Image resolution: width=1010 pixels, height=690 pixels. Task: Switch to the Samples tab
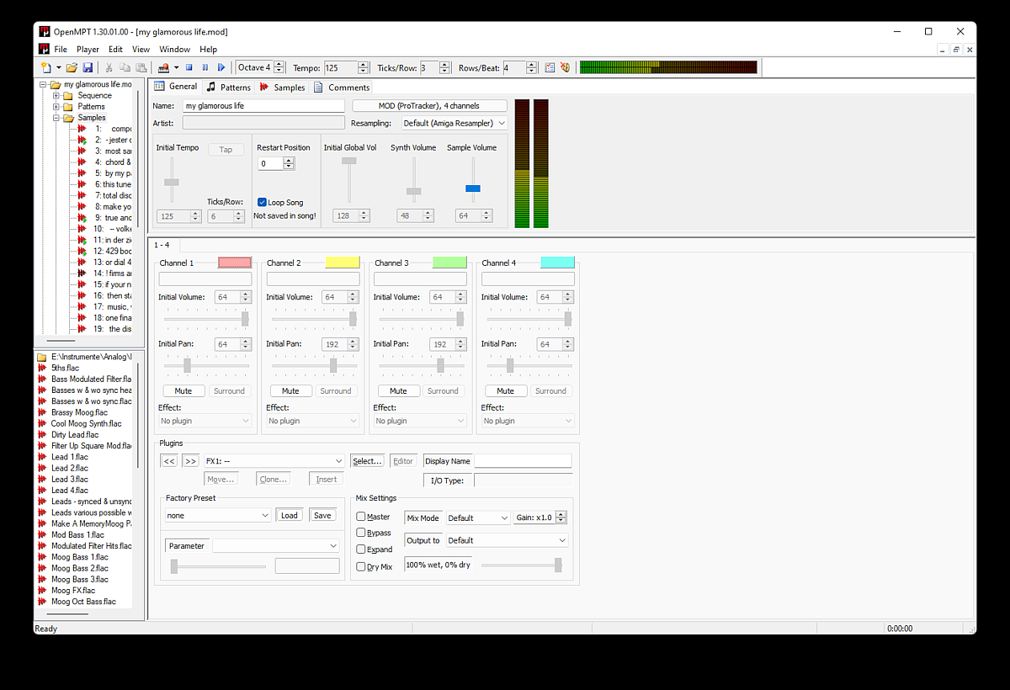(282, 87)
